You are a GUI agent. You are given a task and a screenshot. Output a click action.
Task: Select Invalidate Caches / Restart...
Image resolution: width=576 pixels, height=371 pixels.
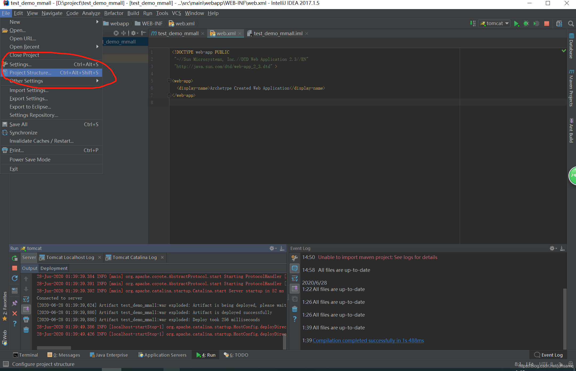[51, 141]
